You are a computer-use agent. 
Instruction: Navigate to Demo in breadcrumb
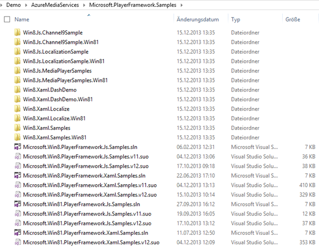pyautogui.click(x=13, y=5)
